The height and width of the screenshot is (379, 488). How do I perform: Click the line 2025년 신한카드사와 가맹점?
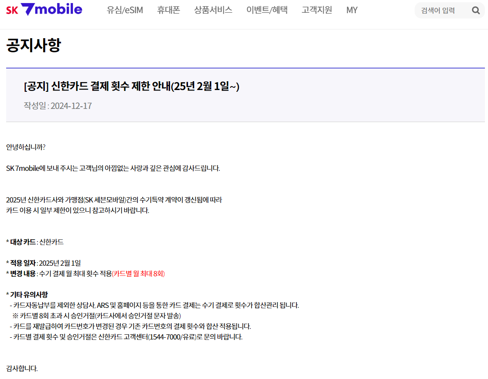(114, 200)
